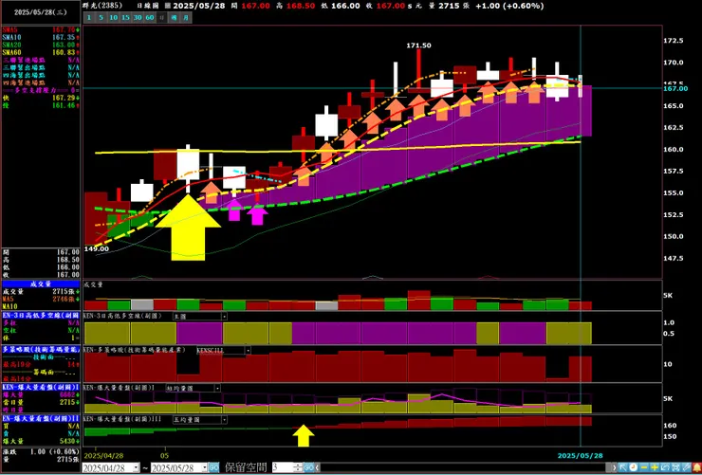Switch to the weekly (週) chart timeframe
This screenshot has width=702, height=475.
click(175, 17)
